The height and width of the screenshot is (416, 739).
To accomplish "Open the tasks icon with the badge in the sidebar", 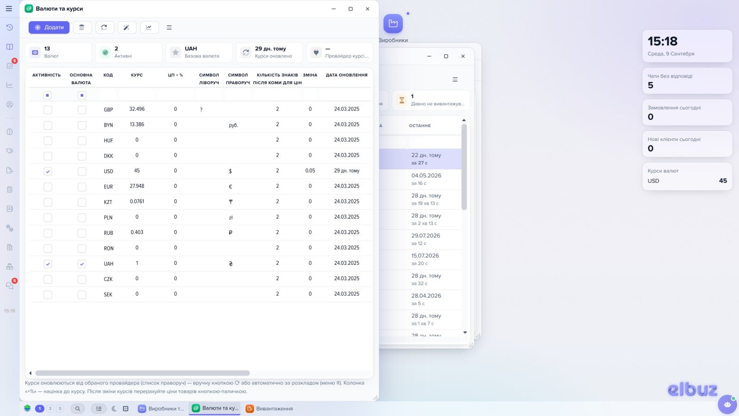I will click(x=10, y=66).
